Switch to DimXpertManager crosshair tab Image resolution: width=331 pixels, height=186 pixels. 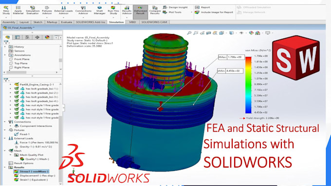[x=37, y=37]
